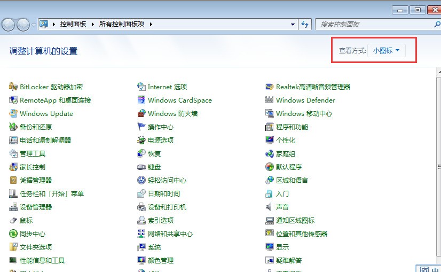
Task: Open the 性能信息和工具 link
Action: [42, 260]
